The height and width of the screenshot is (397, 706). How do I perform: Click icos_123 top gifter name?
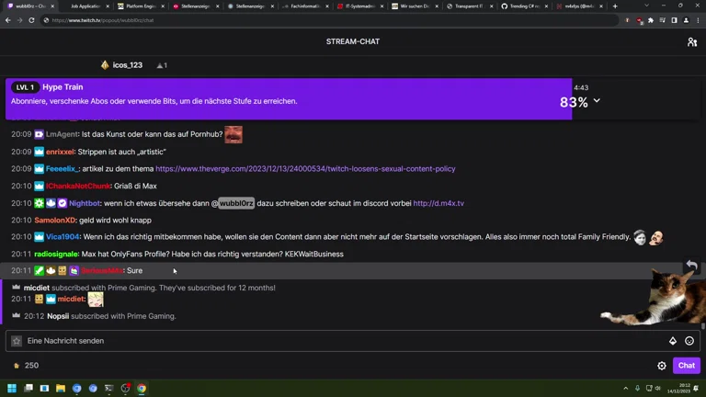[x=128, y=65]
